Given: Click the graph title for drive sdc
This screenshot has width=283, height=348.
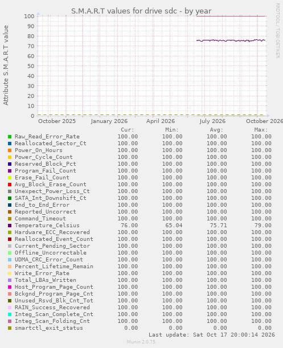Looking at the screenshot, I should click(x=141, y=11).
